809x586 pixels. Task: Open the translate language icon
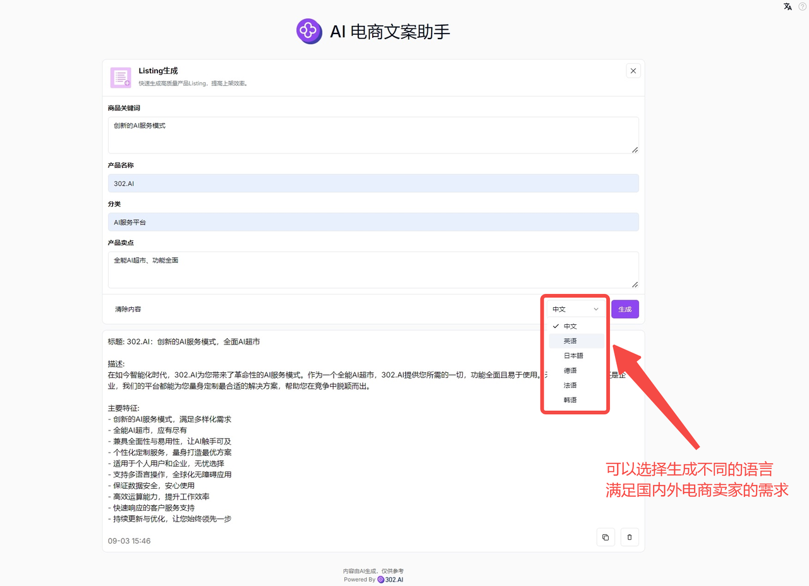[788, 6]
